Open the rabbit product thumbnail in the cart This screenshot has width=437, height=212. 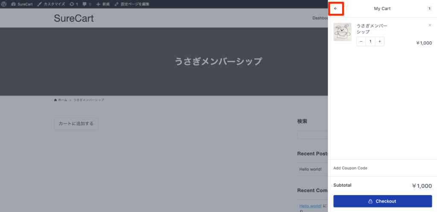tap(343, 32)
